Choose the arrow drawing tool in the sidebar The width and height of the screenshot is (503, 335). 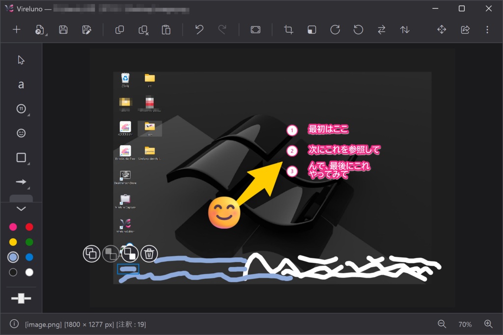21,182
